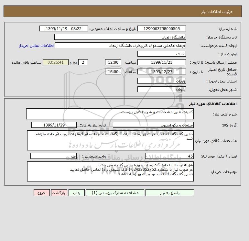
Task: Click label 'تعداد / مقدار مورد نیاز:'
Action: click(x=219, y=156)
